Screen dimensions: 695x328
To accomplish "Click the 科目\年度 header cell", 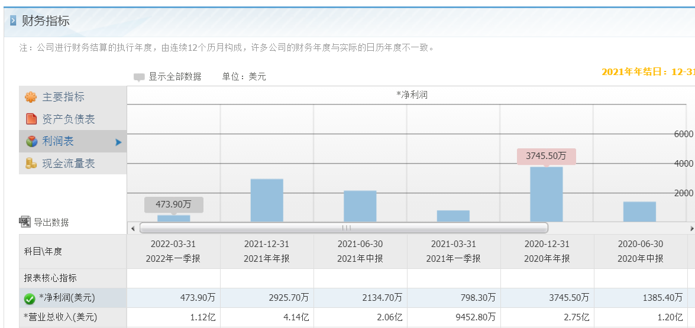I will point(73,251).
